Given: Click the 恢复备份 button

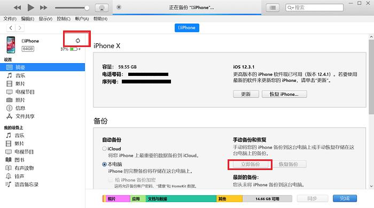Looking at the screenshot, I should coord(289,164).
